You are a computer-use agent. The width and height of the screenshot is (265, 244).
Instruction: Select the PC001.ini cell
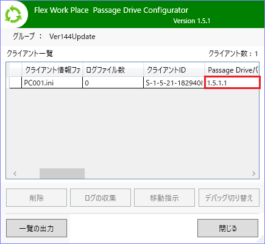[x=52, y=83]
